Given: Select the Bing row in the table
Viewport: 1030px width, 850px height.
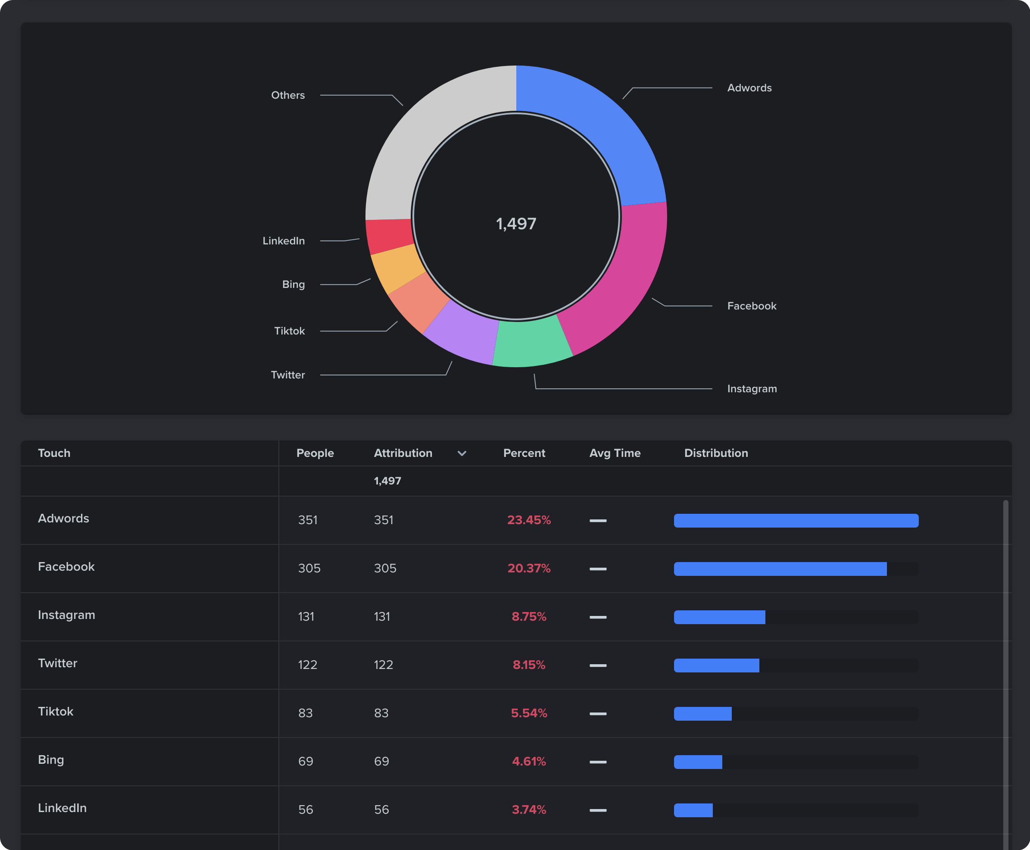Looking at the screenshot, I should click(516, 761).
